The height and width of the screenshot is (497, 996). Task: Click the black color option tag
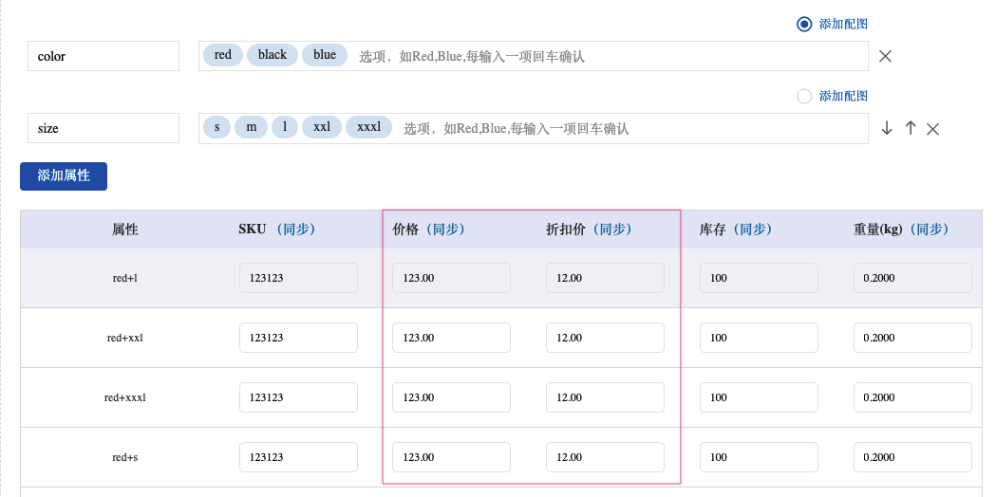coord(272,55)
